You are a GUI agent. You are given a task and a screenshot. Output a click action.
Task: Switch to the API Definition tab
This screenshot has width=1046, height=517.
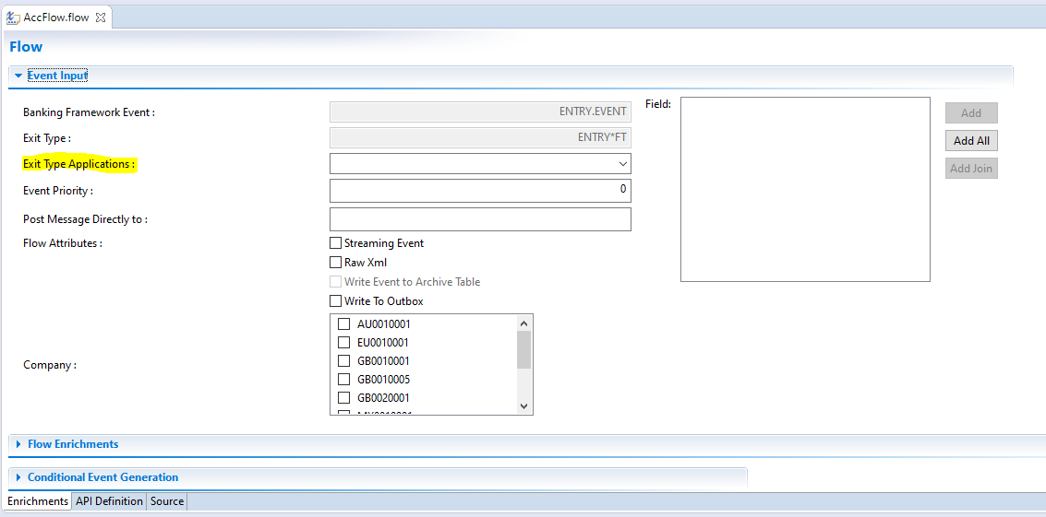(x=109, y=501)
